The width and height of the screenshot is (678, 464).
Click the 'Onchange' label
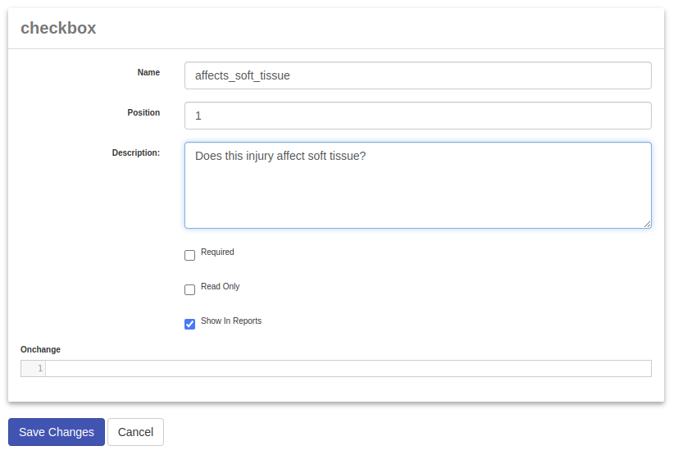click(41, 349)
